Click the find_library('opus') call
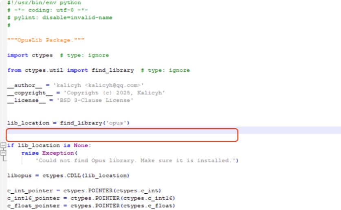341x210 pixels. pos(95,122)
